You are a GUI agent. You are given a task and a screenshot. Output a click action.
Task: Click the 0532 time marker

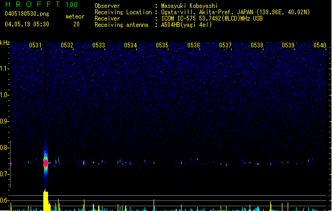pyautogui.click(x=67, y=45)
